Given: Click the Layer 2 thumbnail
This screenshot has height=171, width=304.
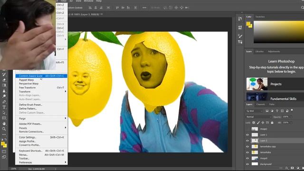Looking at the screenshot, I should (255, 141).
